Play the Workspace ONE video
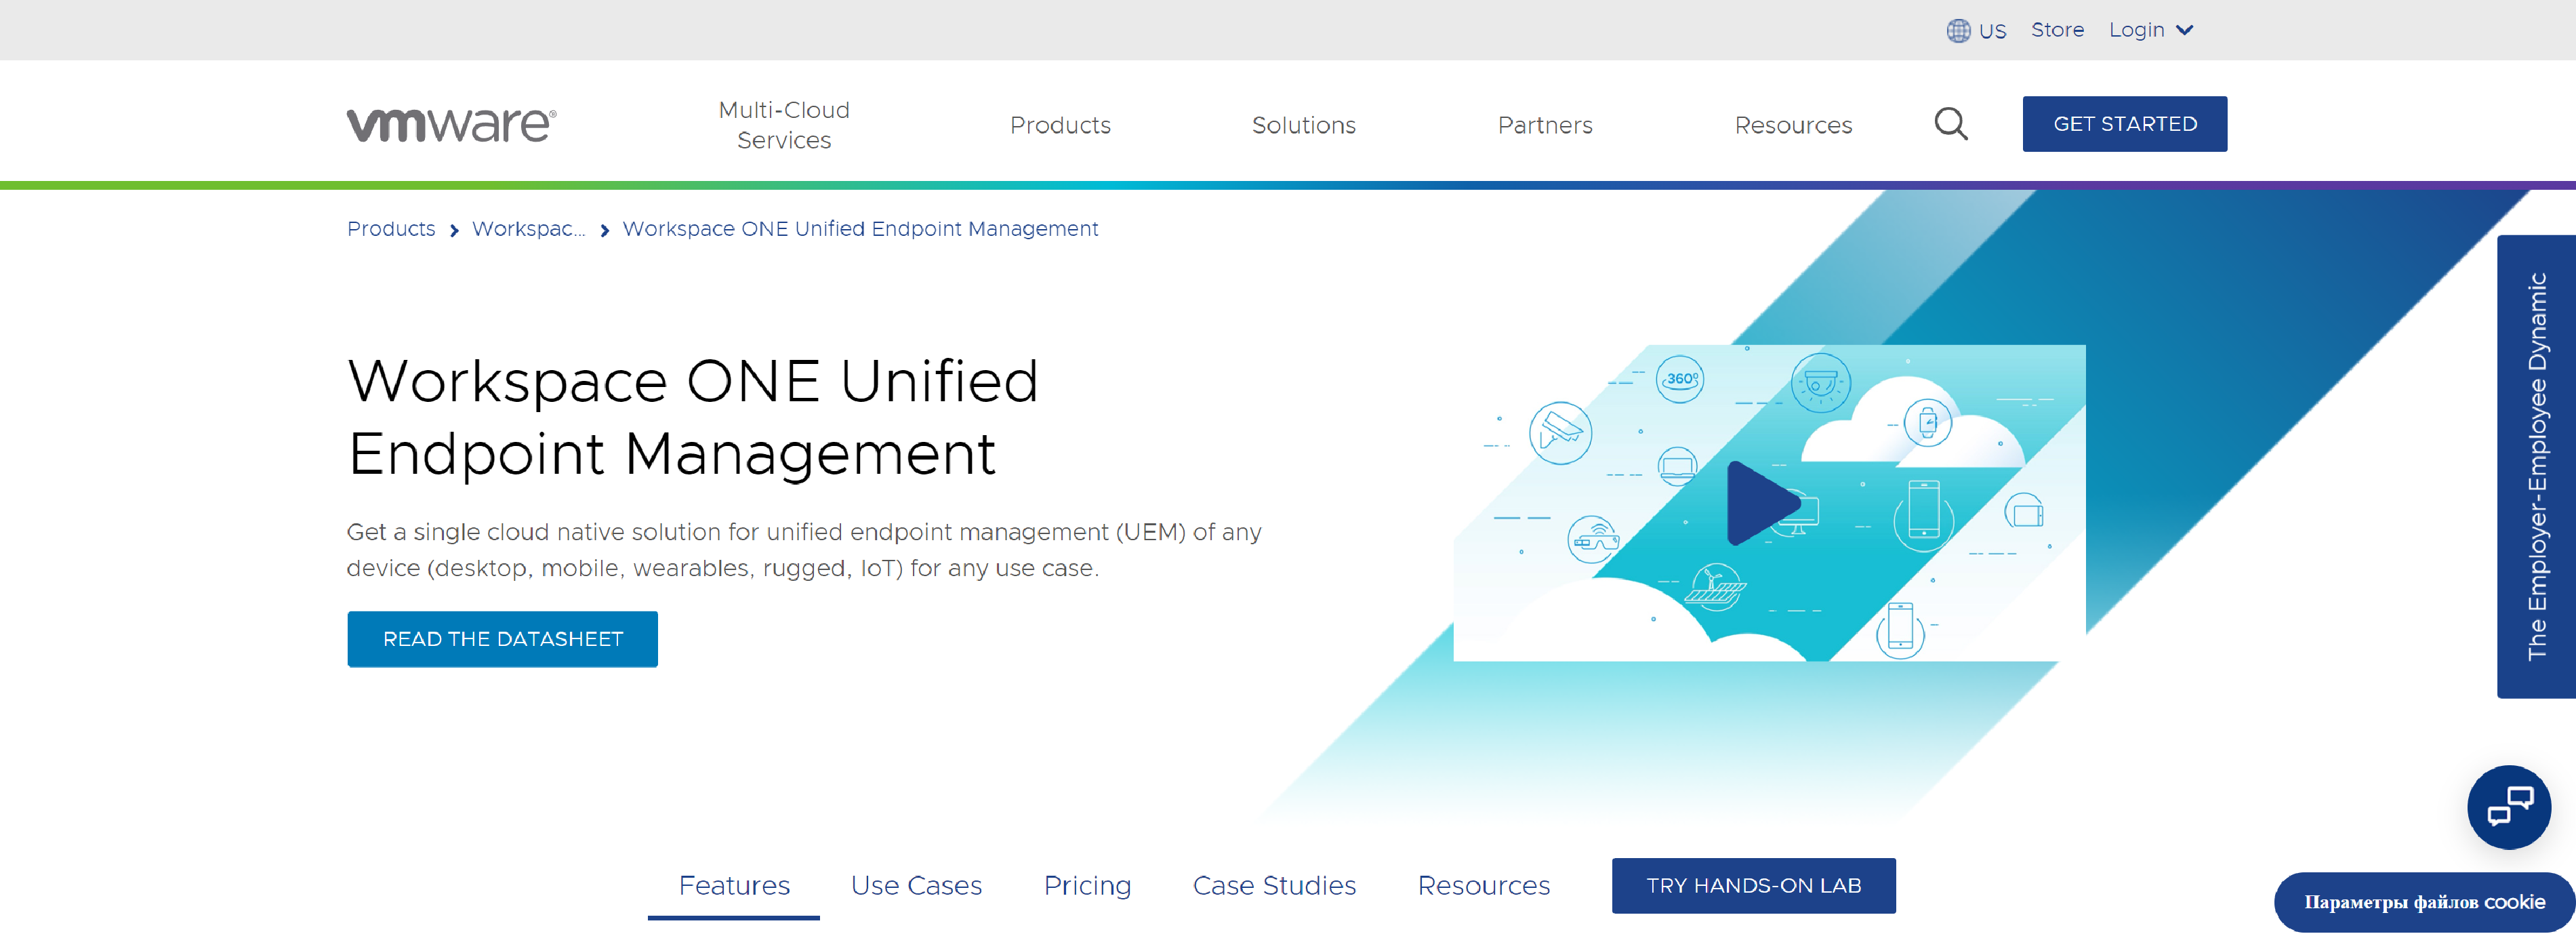 click(1763, 503)
